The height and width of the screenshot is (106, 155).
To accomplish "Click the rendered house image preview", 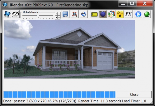I will click(69, 49).
